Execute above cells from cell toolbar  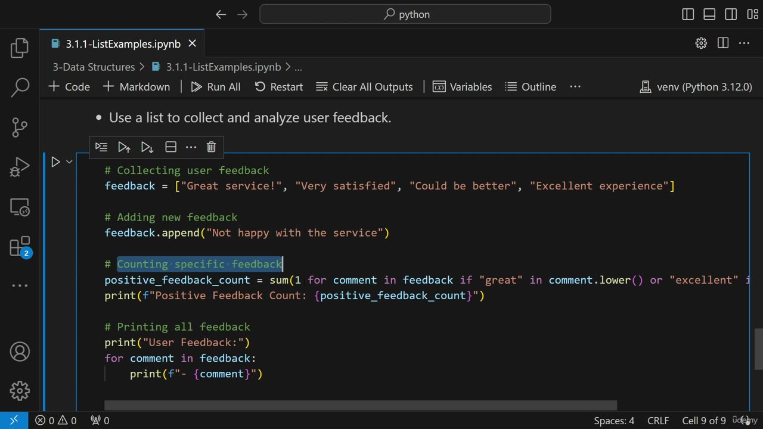[x=124, y=147]
